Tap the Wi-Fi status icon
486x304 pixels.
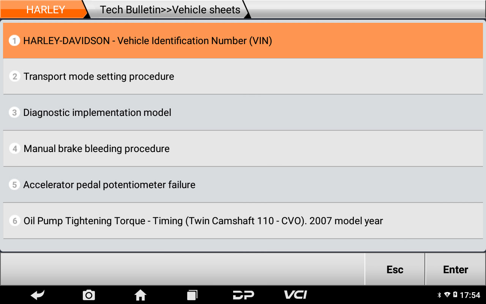click(x=447, y=295)
